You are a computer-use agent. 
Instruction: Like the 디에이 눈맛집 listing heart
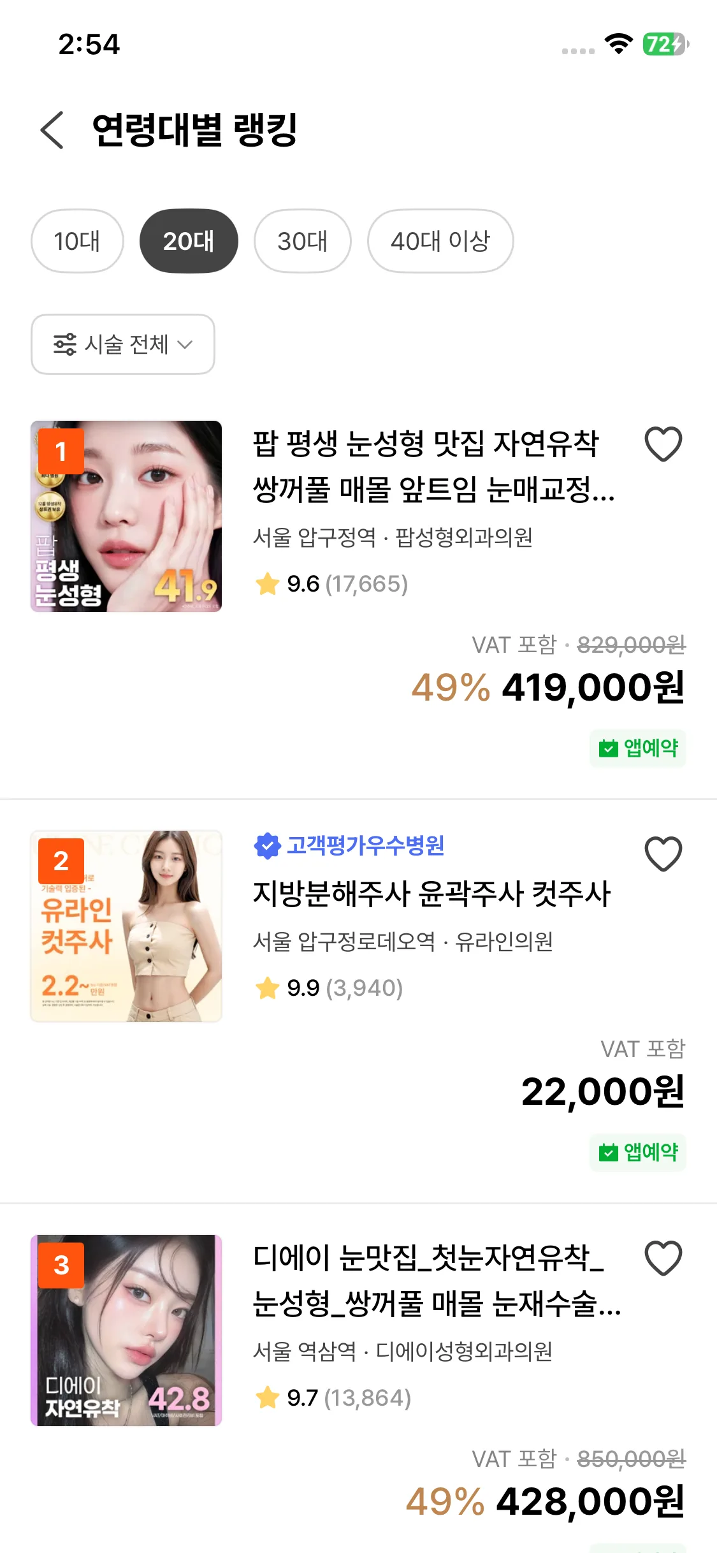(663, 1258)
